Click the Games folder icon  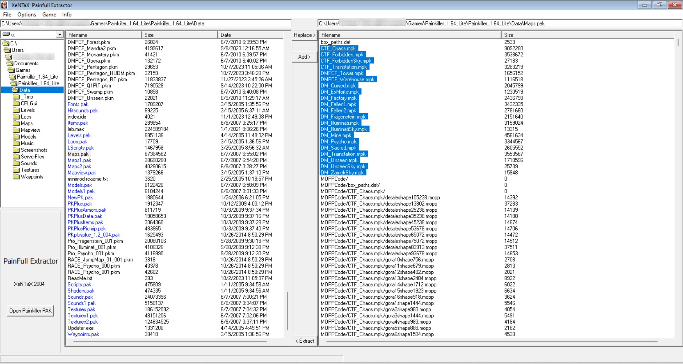(11, 70)
